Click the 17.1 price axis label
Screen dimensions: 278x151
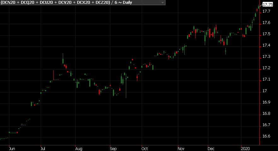266,79
